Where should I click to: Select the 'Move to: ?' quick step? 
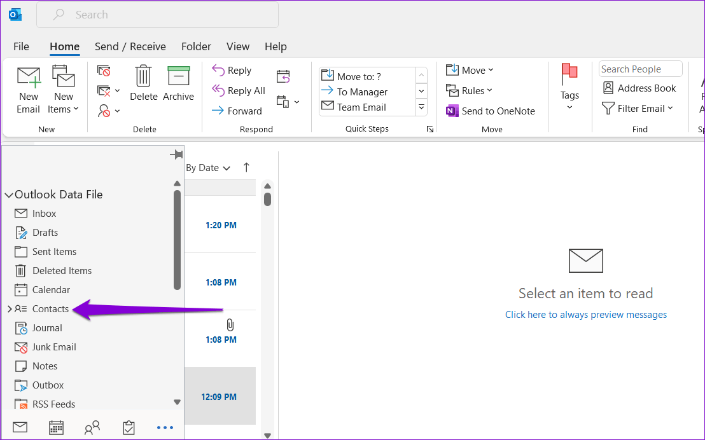(x=351, y=76)
